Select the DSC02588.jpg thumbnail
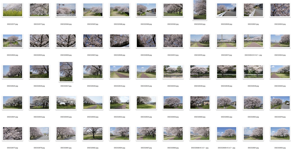The image size is (291, 151). [120, 10]
